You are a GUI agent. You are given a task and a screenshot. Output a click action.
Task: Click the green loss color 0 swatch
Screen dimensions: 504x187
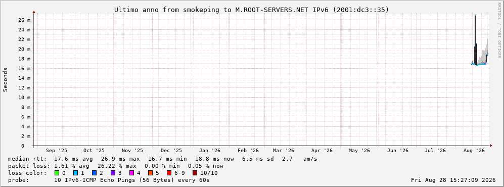[57, 173]
